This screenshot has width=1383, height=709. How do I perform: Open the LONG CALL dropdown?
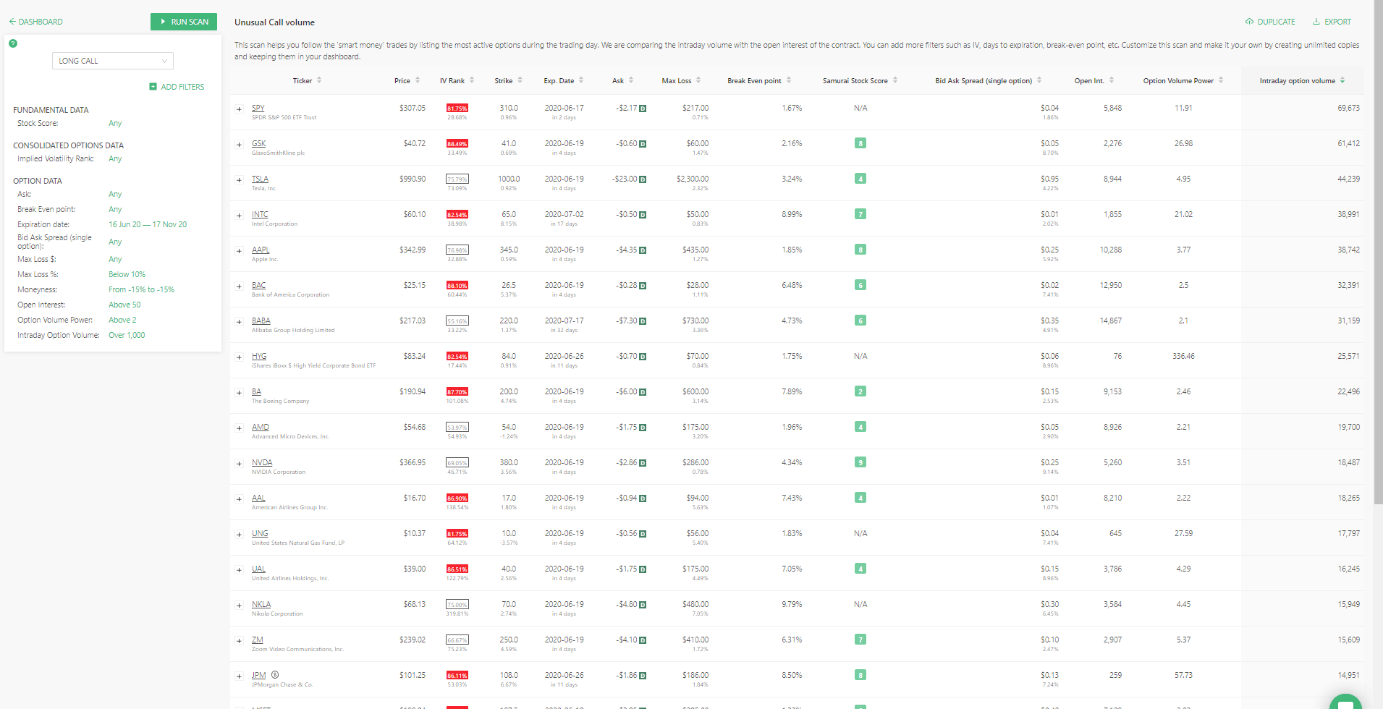112,60
